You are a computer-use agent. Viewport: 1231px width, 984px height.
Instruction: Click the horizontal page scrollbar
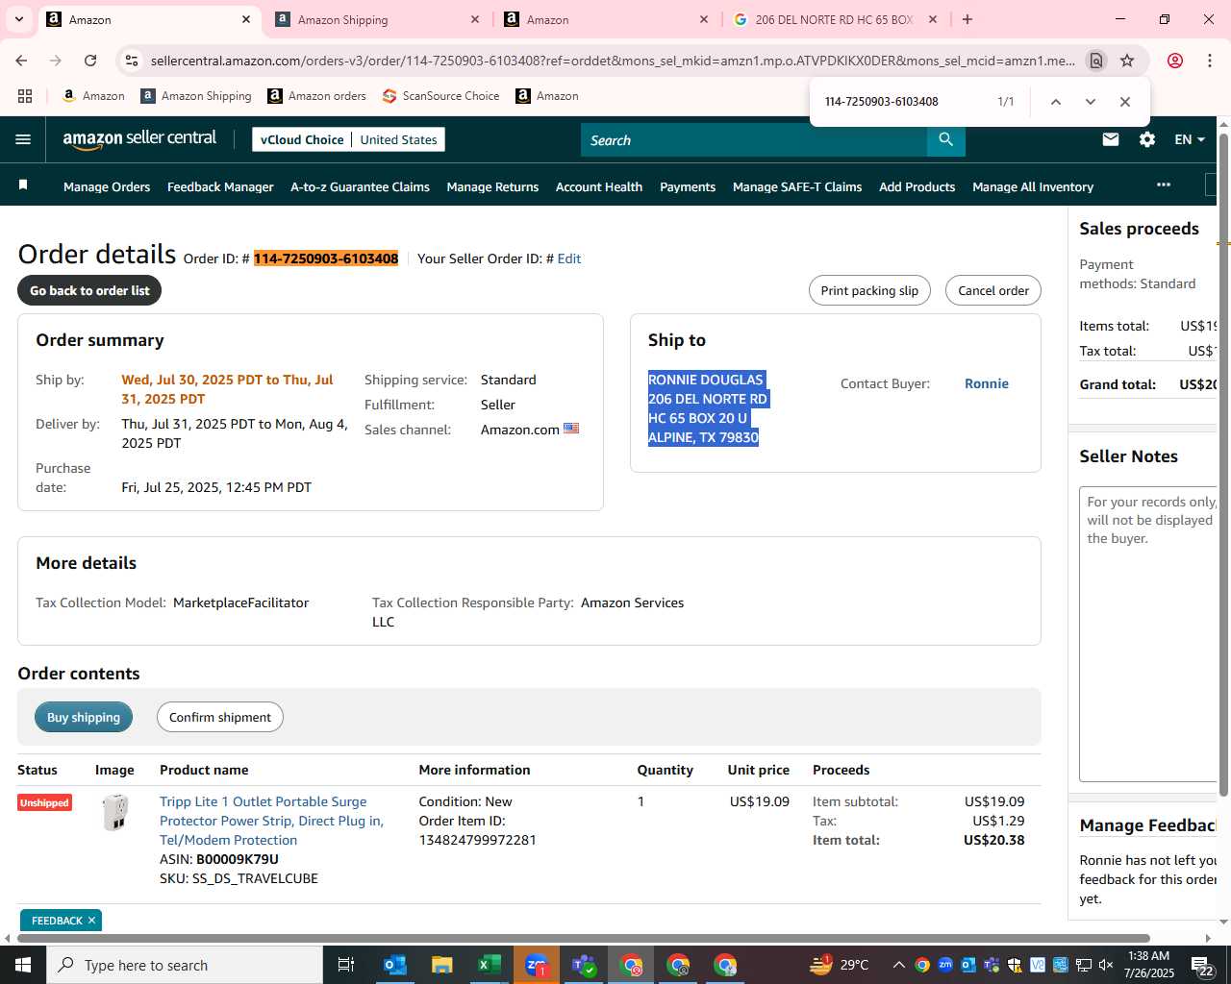click(x=582, y=938)
